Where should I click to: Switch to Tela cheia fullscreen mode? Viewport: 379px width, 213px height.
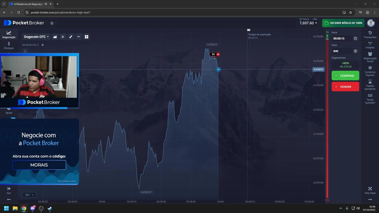point(370,191)
